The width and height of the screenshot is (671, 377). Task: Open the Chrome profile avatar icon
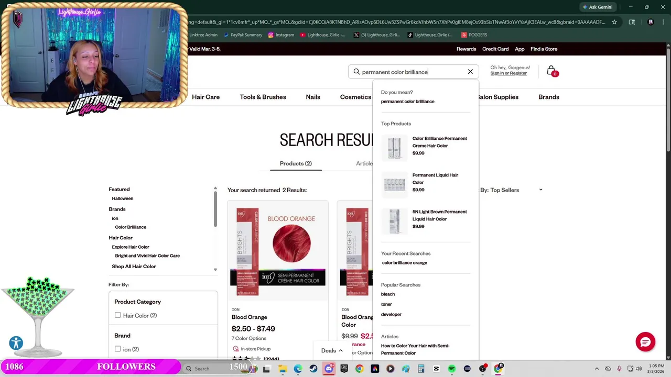(x=651, y=22)
